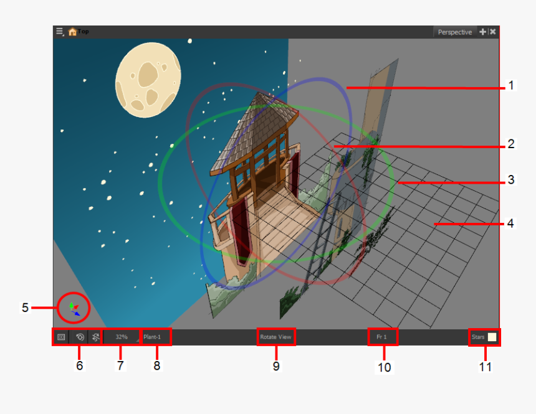
Task: Click the moon drawing in view
Action: (x=148, y=80)
